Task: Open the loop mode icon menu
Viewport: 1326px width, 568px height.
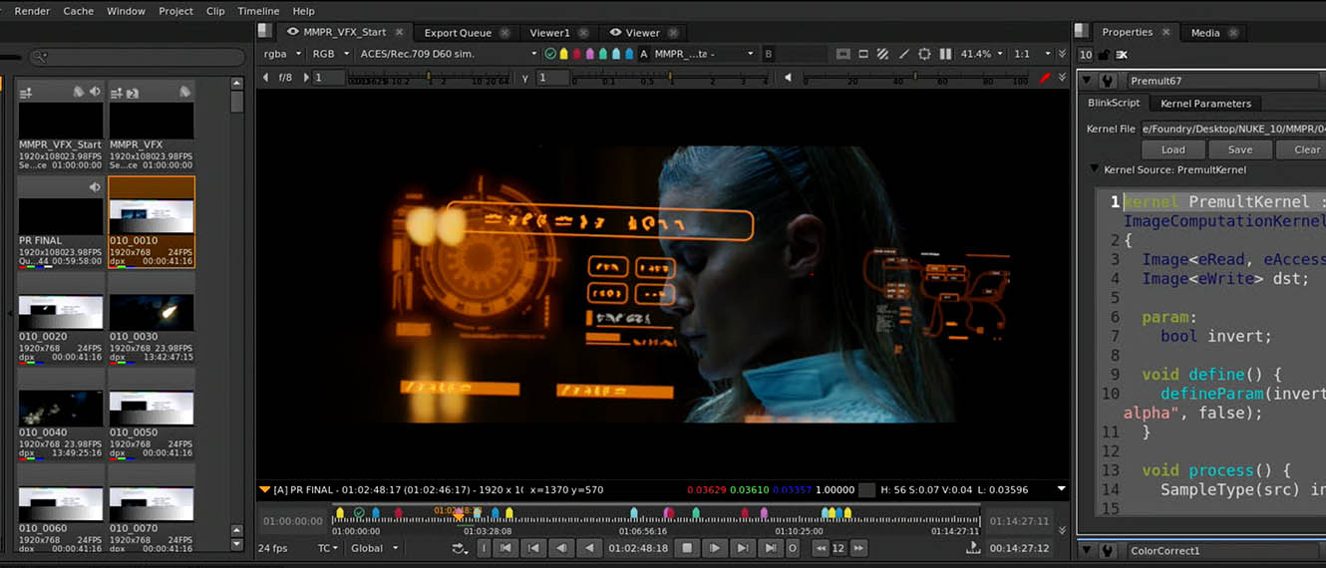Action: (460, 548)
